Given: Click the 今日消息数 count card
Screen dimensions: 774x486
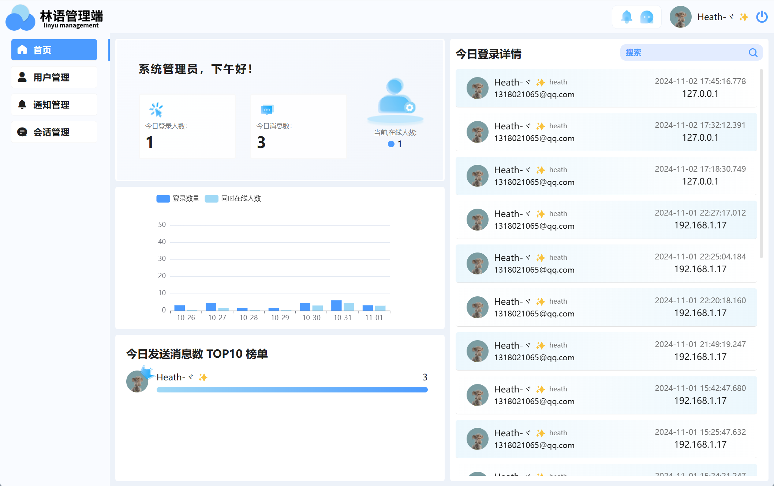Looking at the screenshot, I should click(299, 126).
